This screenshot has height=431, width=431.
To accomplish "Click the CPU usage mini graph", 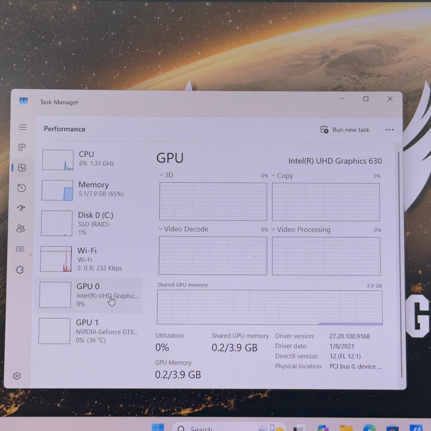I will coord(58,160).
